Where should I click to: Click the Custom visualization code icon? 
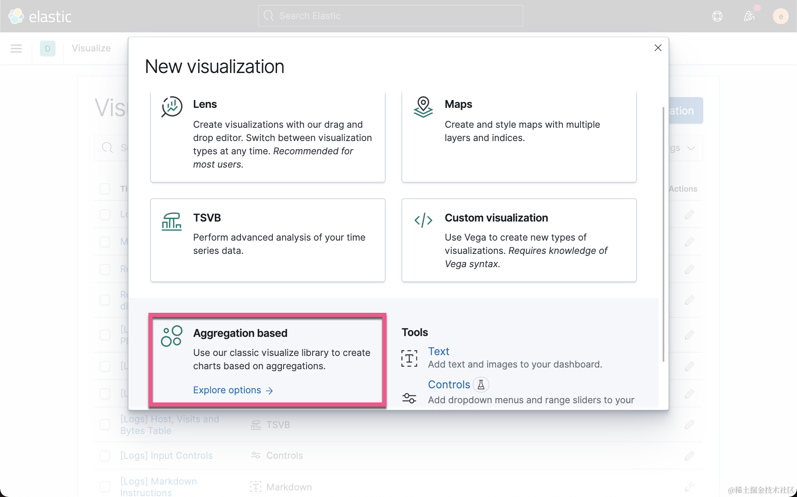[423, 220]
